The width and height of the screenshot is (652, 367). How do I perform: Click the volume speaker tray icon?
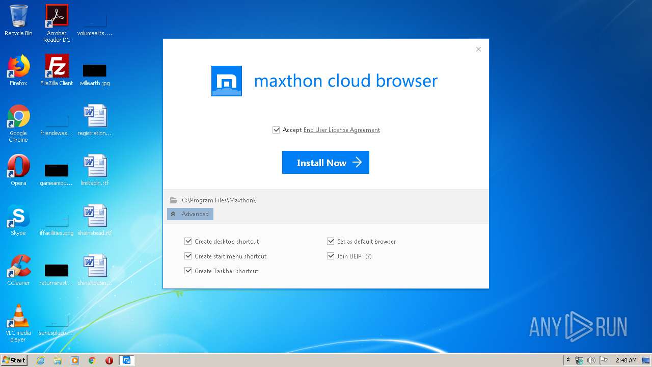pos(591,360)
